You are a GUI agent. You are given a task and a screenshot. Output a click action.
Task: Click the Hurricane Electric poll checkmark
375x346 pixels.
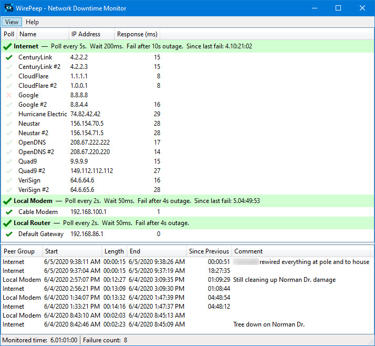coord(9,114)
